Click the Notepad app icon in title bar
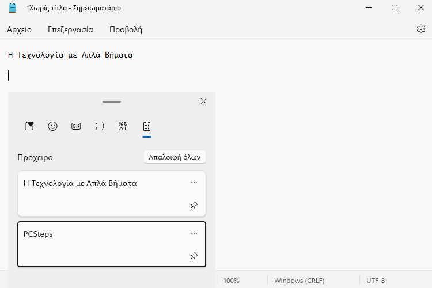432x288 pixels. [13, 7]
